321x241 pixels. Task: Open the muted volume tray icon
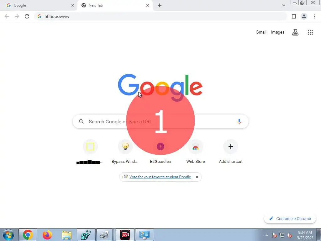289,235
